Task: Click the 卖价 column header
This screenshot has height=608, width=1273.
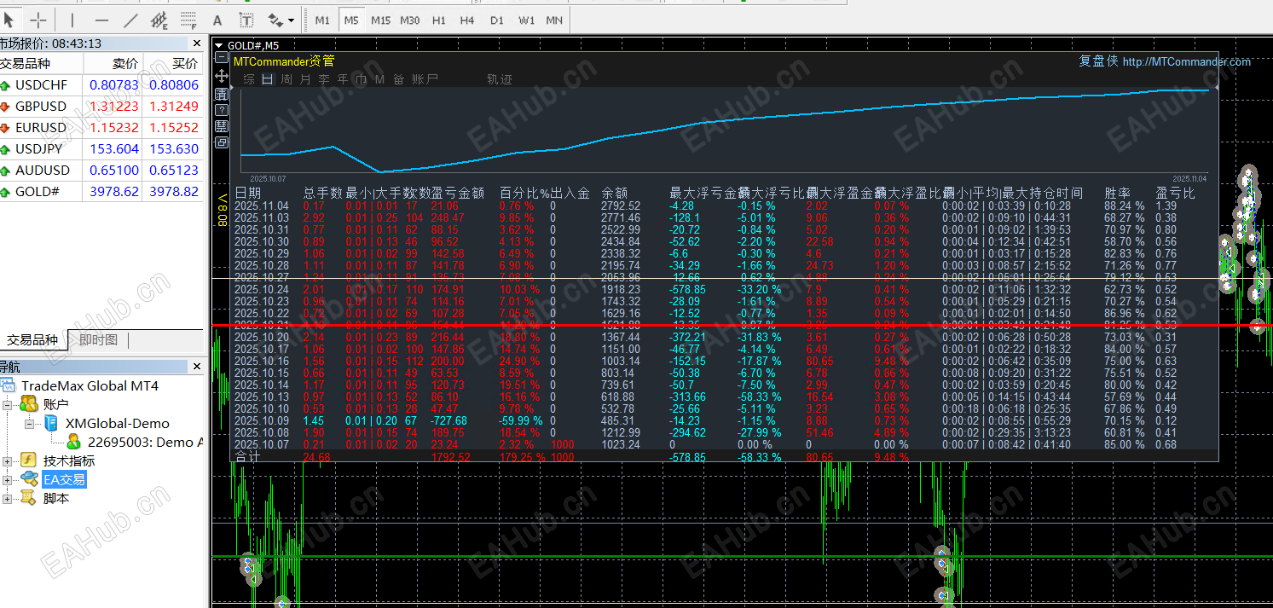Action: [113, 64]
